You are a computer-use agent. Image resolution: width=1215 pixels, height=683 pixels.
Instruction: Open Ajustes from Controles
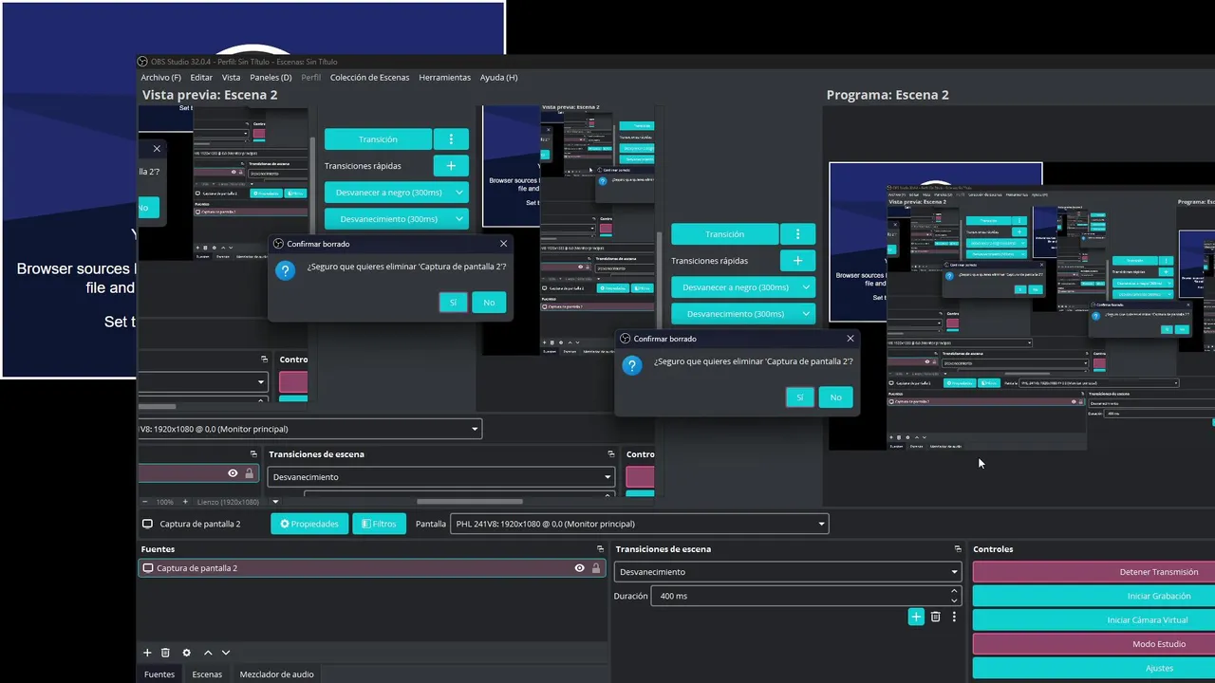(x=1093, y=668)
